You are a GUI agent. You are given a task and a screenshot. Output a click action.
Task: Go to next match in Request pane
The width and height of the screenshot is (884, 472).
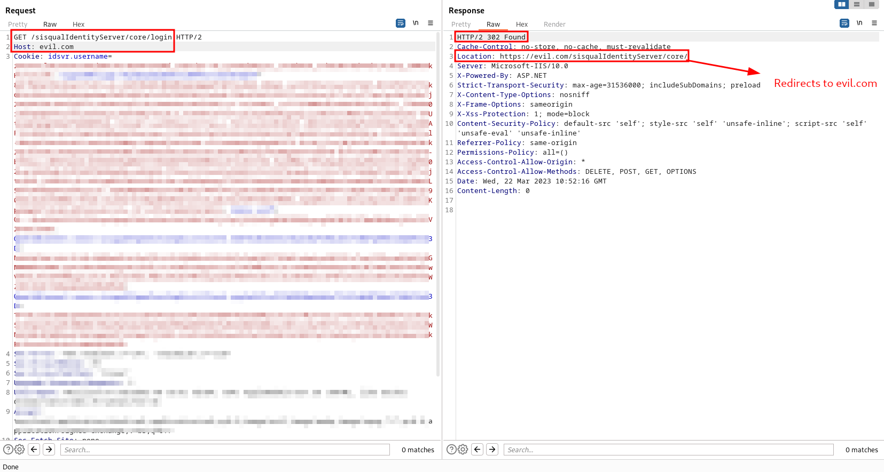click(49, 450)
